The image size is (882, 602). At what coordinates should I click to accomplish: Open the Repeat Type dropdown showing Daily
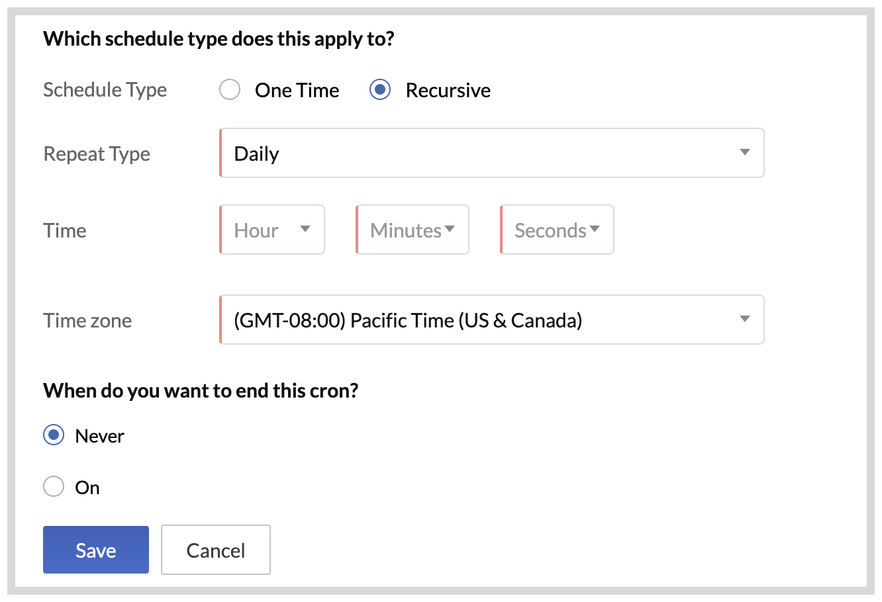491,153
